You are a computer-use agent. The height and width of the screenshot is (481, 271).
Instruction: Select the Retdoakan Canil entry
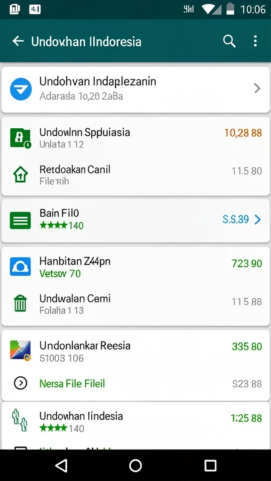135,175
